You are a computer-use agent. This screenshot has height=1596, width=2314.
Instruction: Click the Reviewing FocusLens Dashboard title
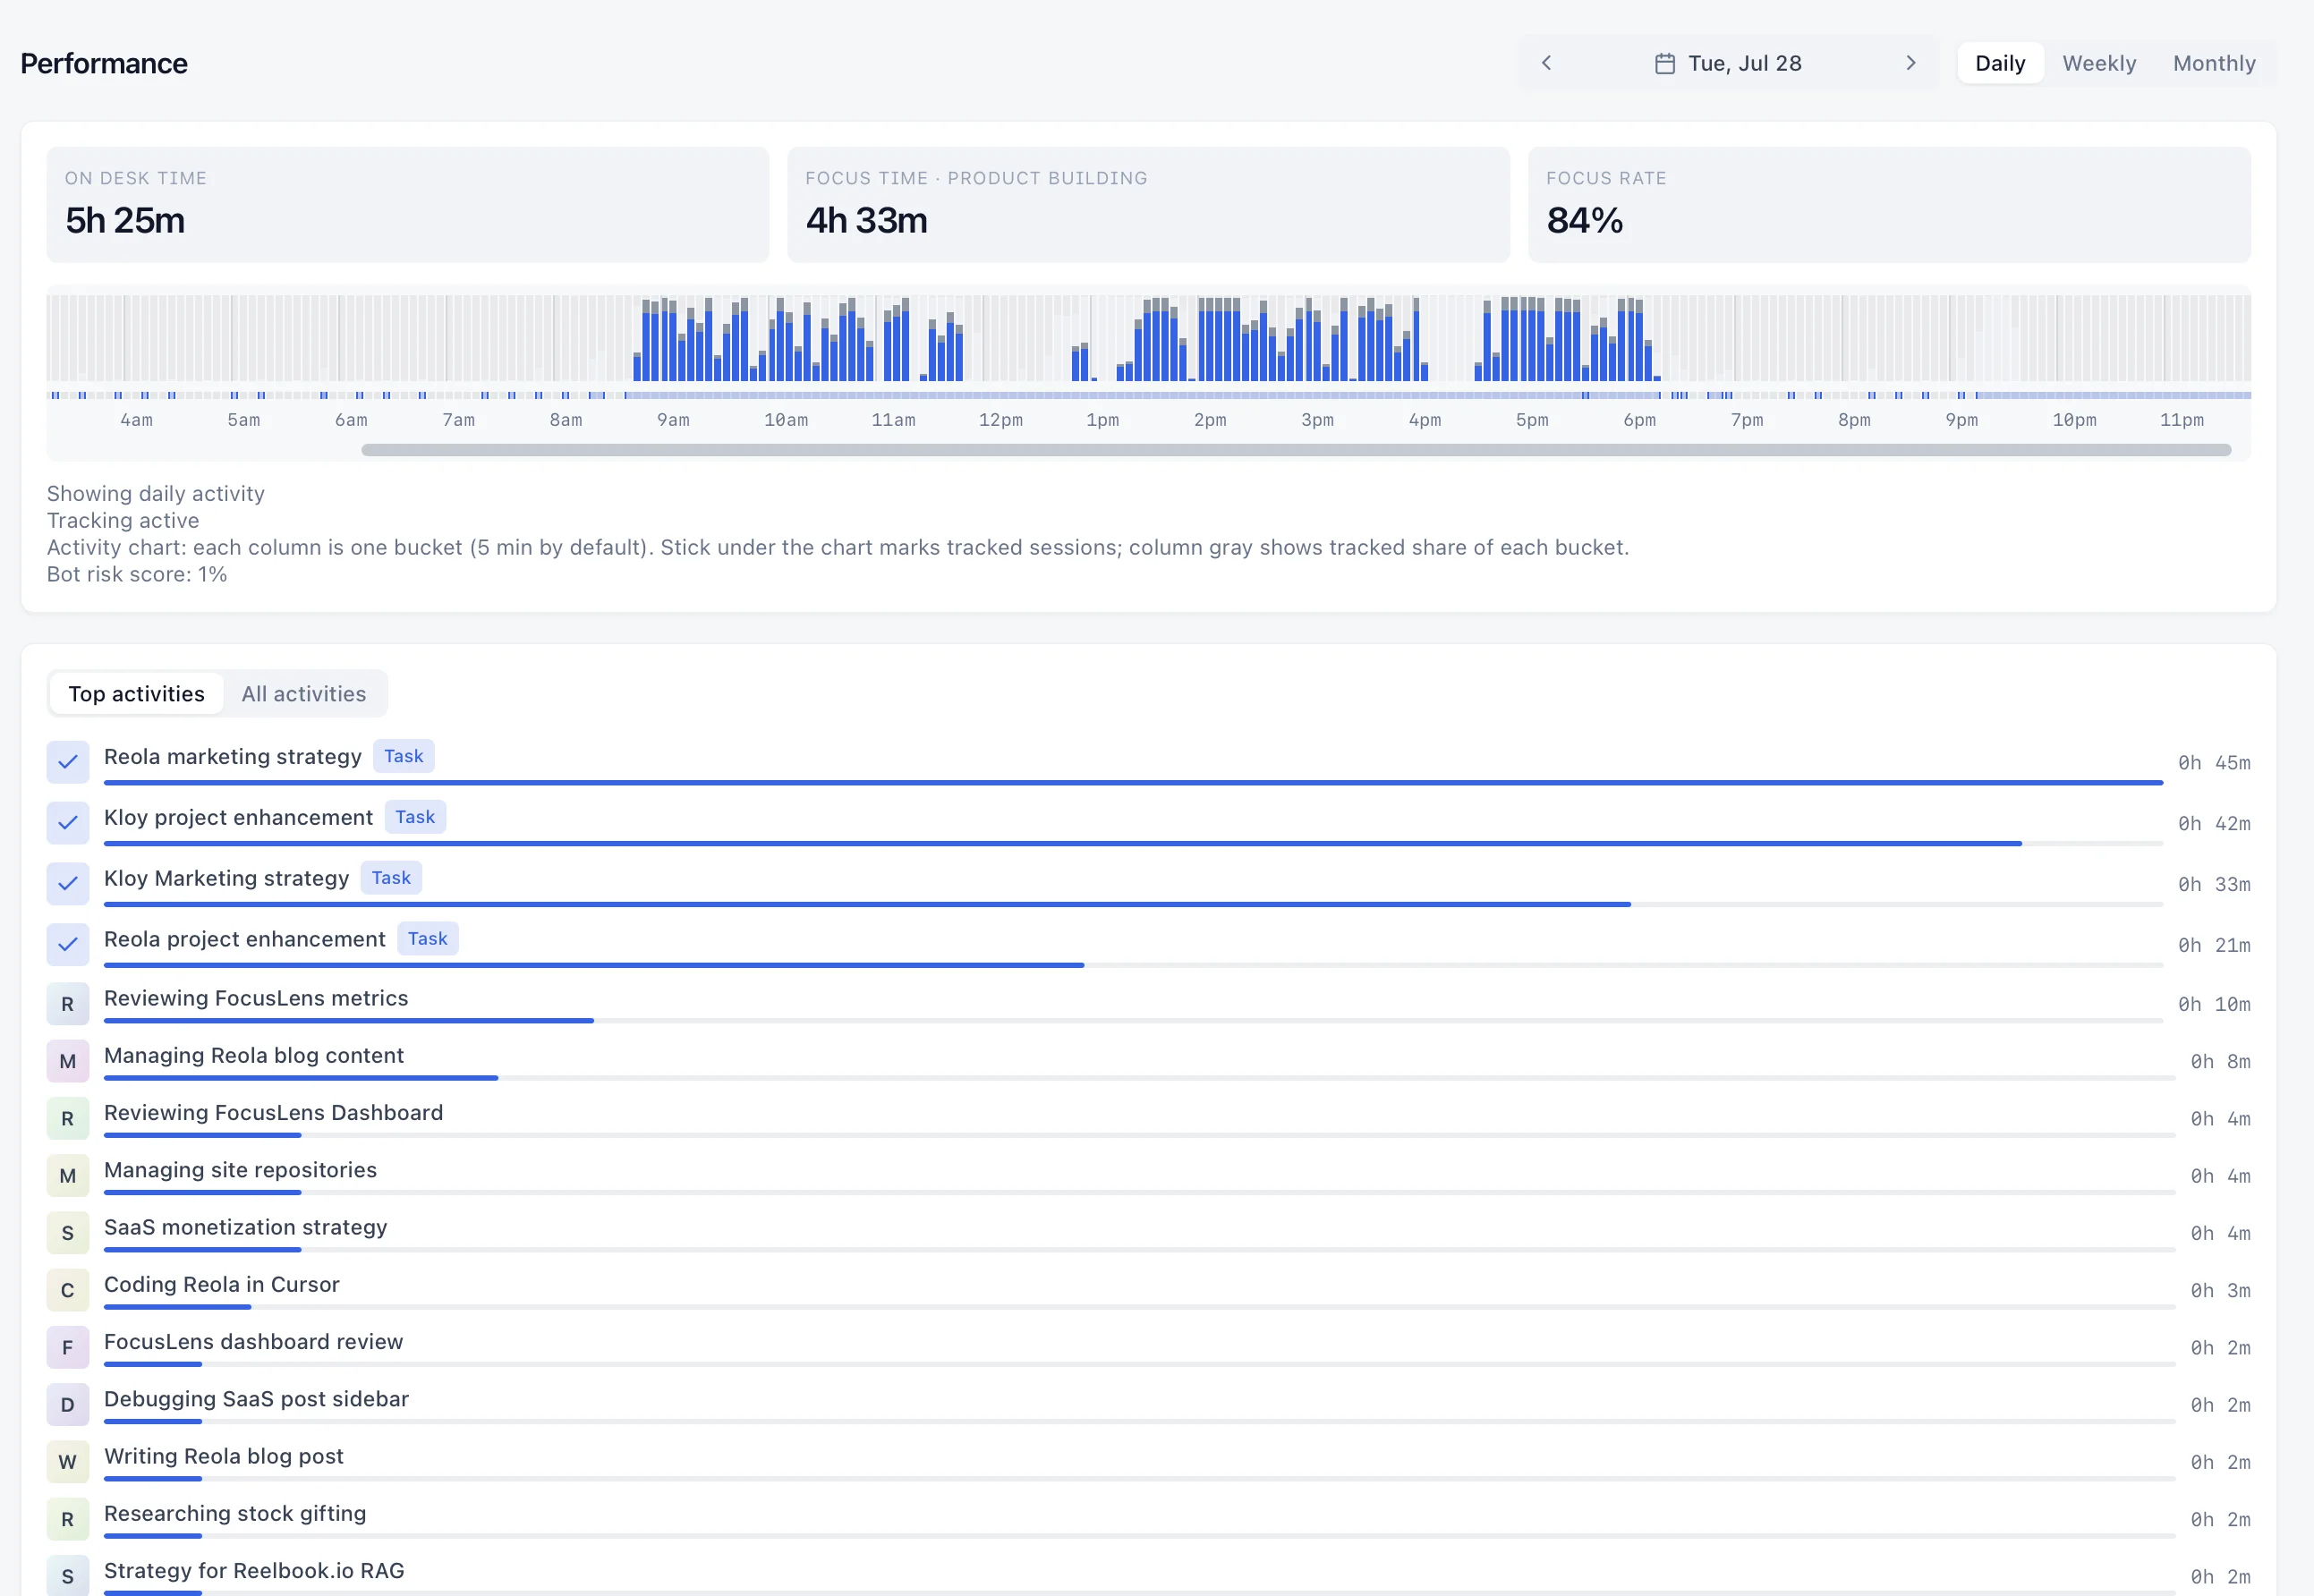coord(273,1112)
